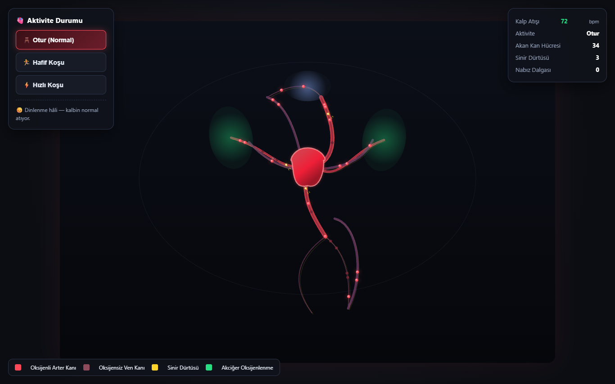Click the chair icon in Otur button
This screenshot has width=615, height=384.
pyautogui.click(x=27, y=40)
